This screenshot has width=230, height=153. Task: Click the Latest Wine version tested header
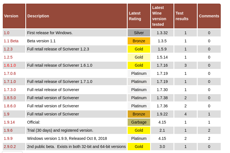[x=162, y=16]
